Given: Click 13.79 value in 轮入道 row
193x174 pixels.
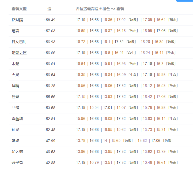Looking at the screenshot, I should 161,151.
